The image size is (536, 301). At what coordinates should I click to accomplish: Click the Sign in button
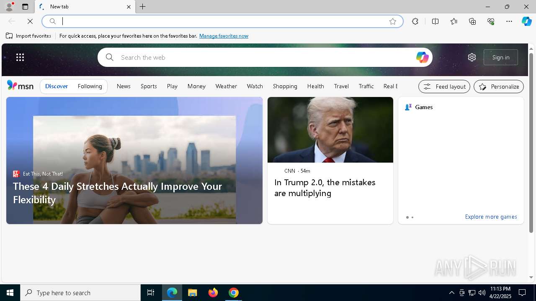coord(501,57)
